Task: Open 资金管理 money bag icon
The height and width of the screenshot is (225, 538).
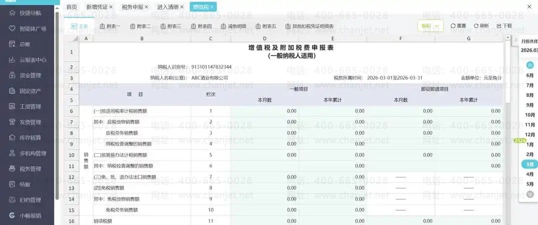Action: (x=12, y=75)
